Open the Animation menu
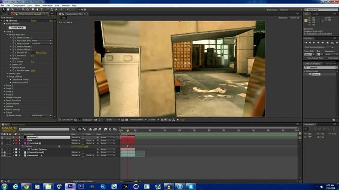 (x=47, y=5)
